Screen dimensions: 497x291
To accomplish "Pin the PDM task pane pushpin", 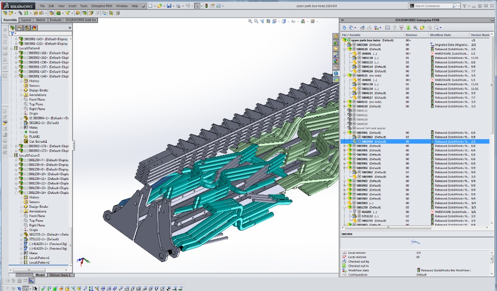I will click(492, 20).
